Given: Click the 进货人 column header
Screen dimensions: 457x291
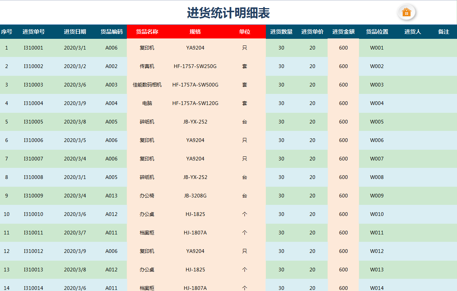Looking at the screenshot, I should click(x=413, y=32).
